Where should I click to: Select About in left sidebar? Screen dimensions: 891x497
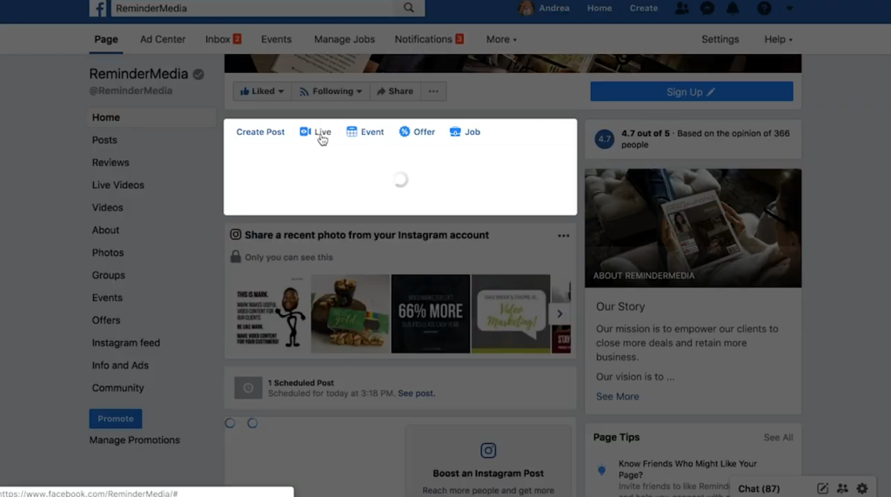[x=105, y=231]
